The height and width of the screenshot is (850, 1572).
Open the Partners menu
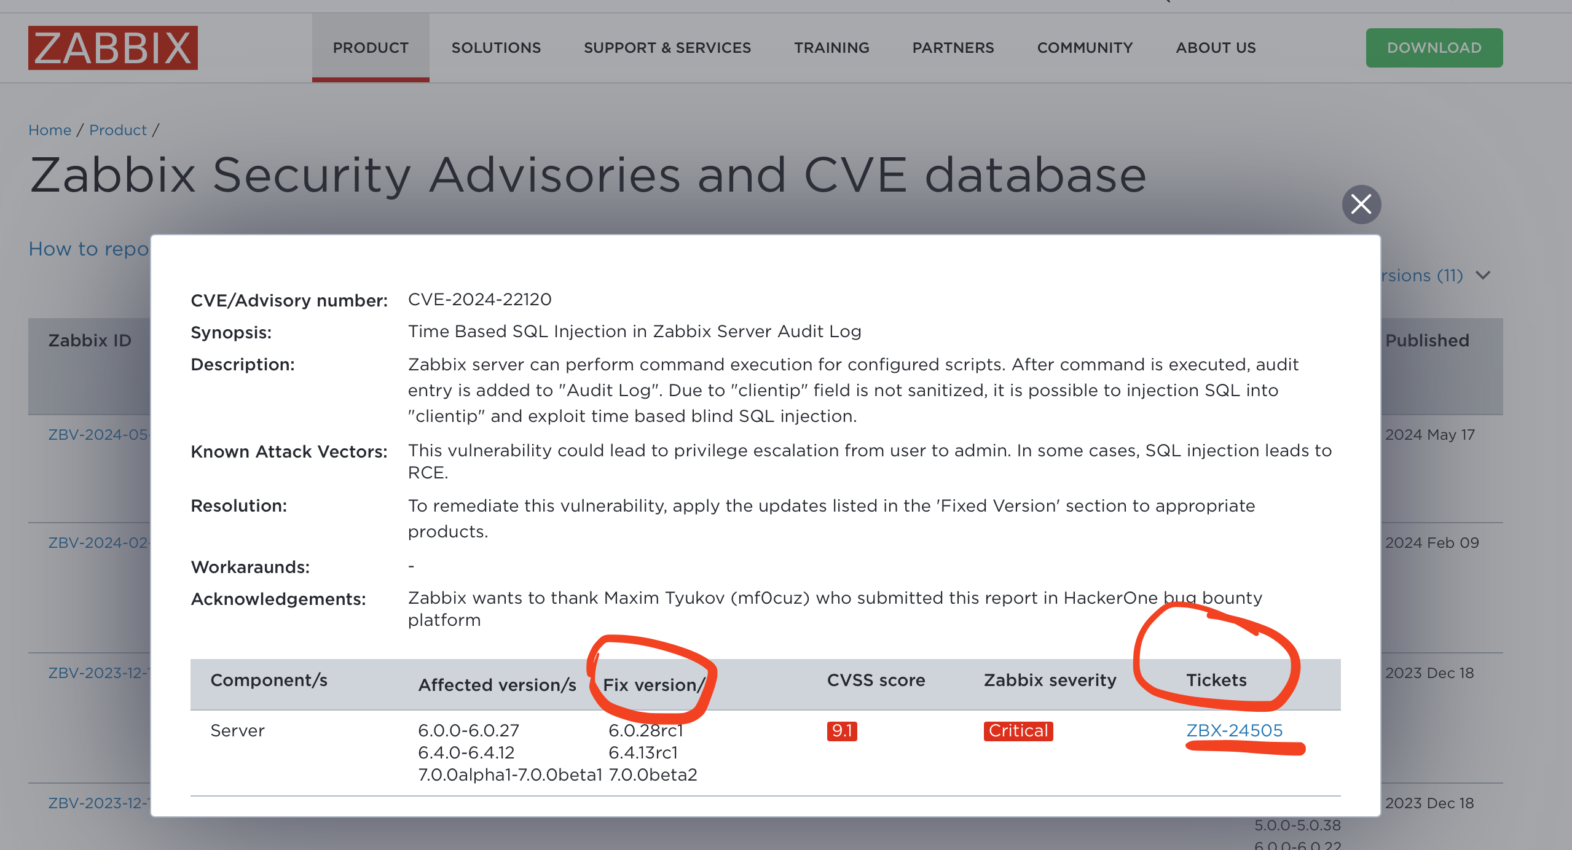pos(953,48)
